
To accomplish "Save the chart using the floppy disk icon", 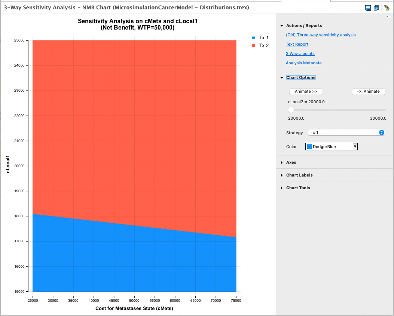I will [x=368, y=8].
